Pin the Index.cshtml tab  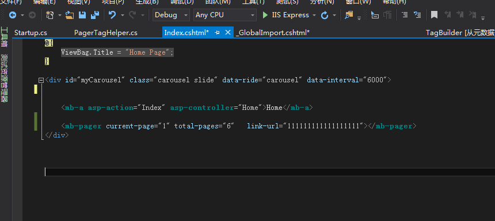(217, 33)
